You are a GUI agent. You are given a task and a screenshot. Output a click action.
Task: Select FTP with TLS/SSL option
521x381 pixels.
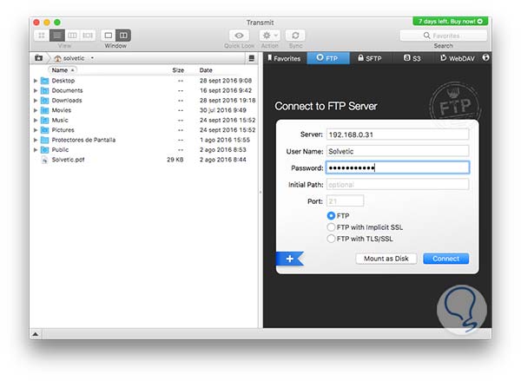click(331, 239)
